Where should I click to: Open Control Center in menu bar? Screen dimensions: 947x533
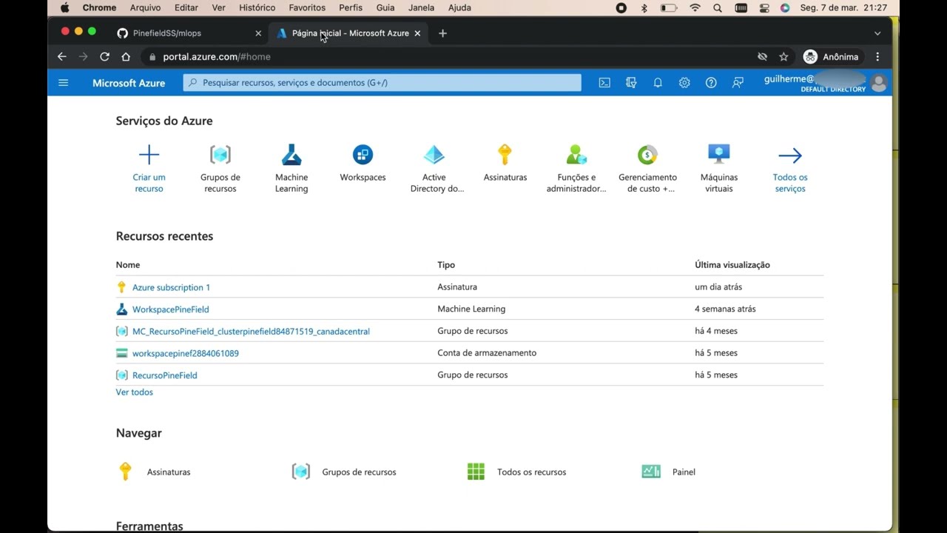tap(764, 7)
